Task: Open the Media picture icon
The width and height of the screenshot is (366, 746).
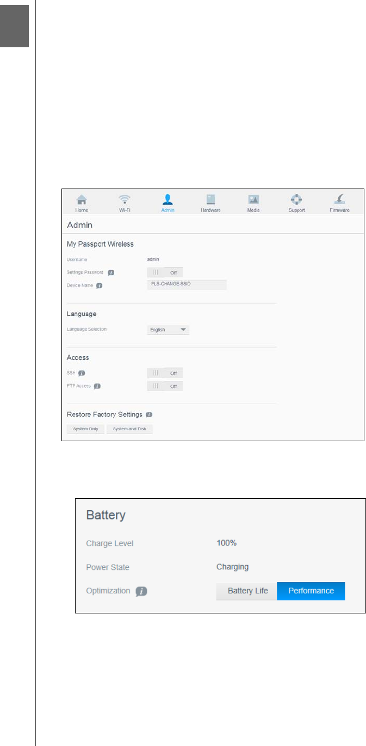Action: (253, 199)
